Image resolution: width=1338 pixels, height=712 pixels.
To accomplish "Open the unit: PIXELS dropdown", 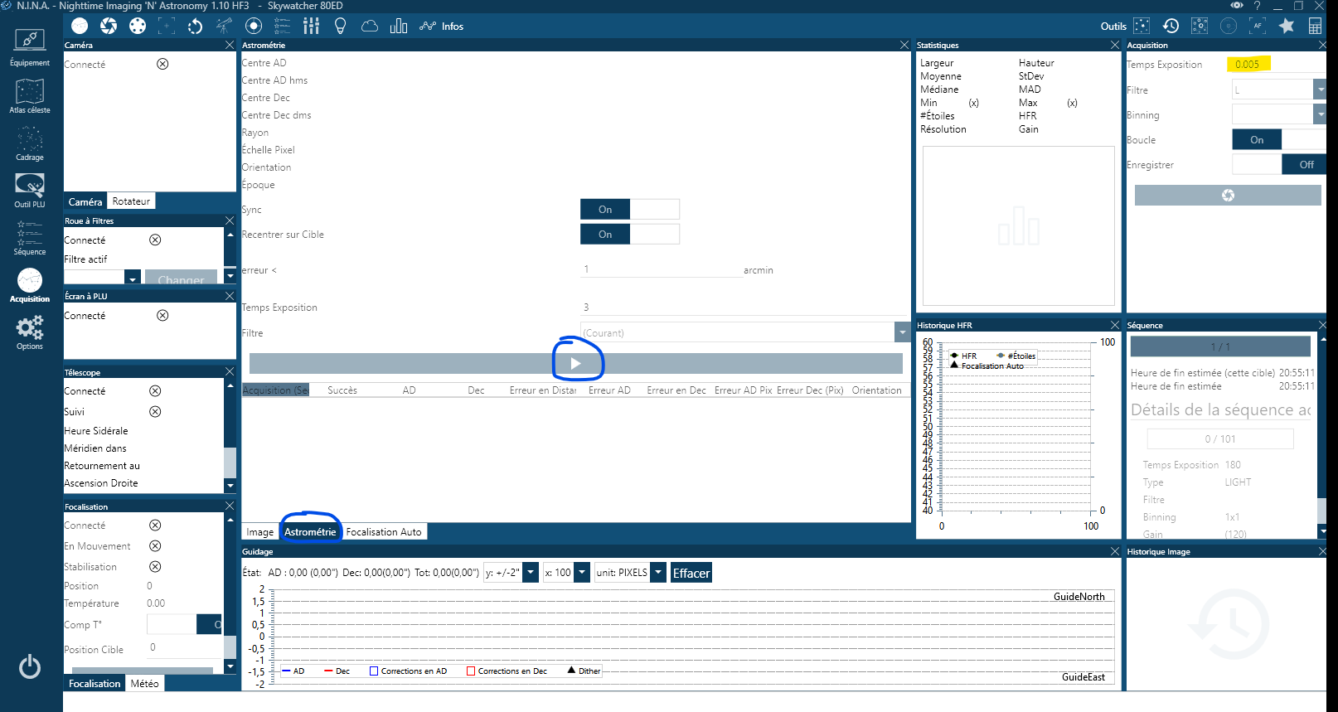I will pos(658,572).
